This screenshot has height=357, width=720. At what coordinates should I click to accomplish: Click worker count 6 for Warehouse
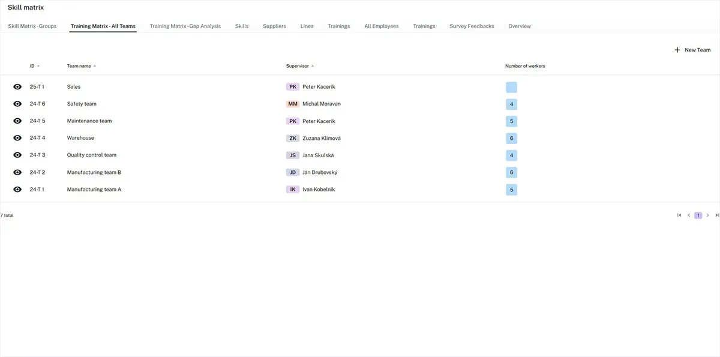point(511,139)
